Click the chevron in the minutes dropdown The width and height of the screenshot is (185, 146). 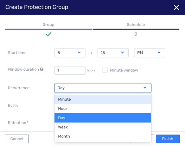[122, 52]
